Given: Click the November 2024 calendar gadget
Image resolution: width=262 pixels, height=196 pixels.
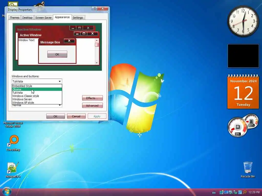Looking at the screenshot, I should pos(243,92).
